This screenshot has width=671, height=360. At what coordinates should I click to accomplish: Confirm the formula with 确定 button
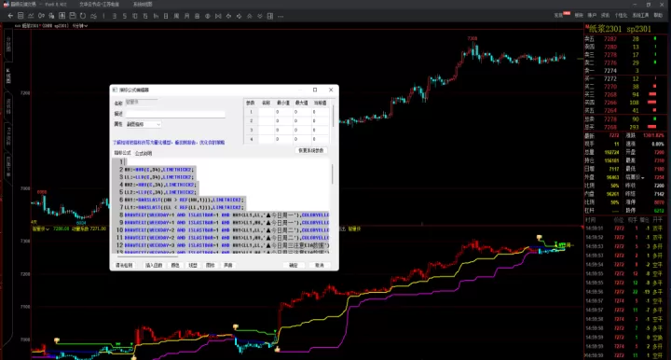click(x=294, y=266)
